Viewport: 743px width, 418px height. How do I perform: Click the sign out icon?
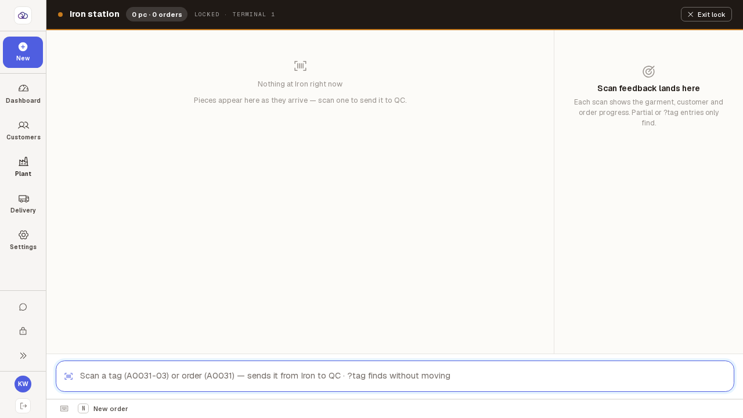(23, 406)
